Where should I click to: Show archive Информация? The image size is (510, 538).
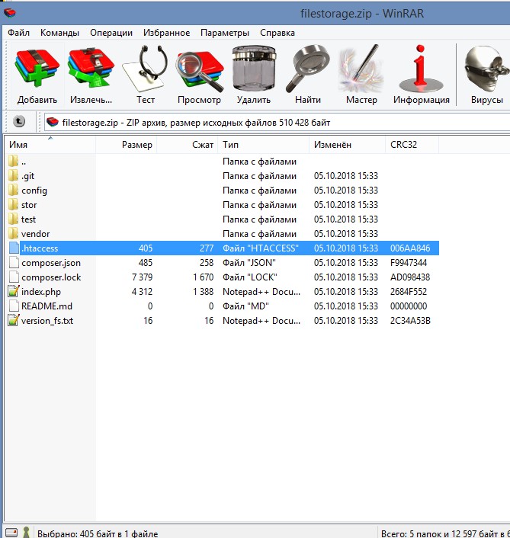click(421, 68)
